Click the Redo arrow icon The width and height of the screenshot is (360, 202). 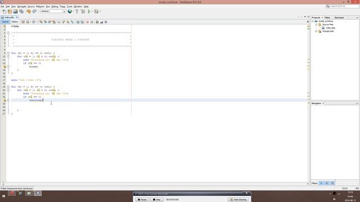pos(34,11)
